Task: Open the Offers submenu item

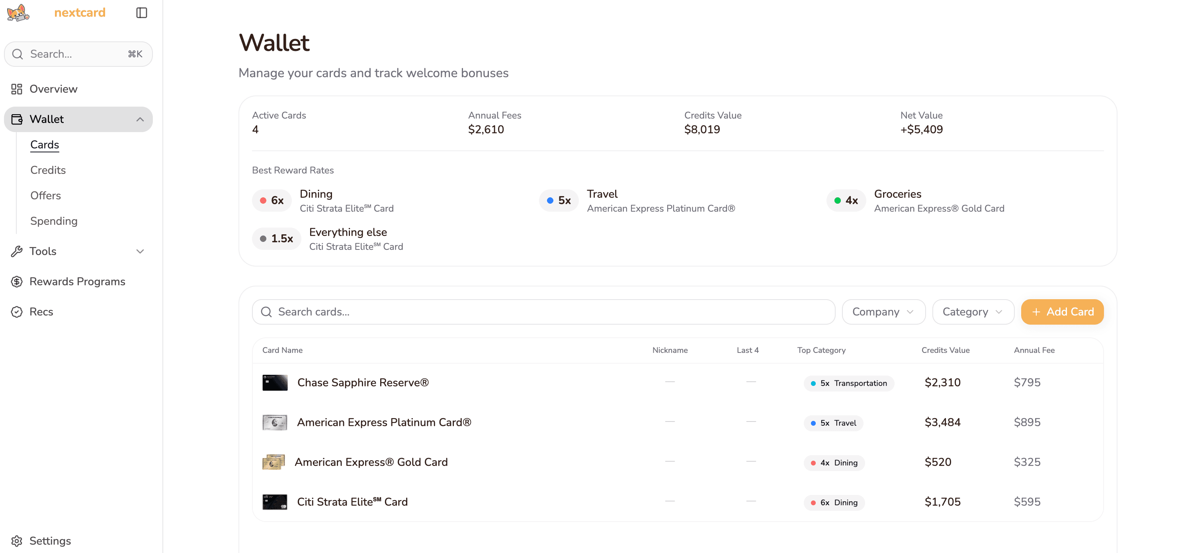Action: (45, 195)
